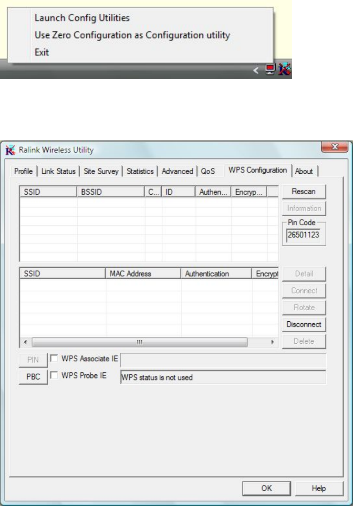Open the Advanced tab
The image size is (353, 506).
click(177, 171)
